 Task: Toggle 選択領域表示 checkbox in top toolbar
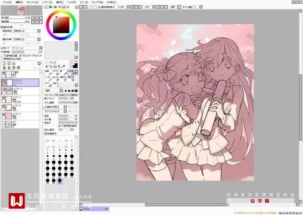[x=99, y=7]
